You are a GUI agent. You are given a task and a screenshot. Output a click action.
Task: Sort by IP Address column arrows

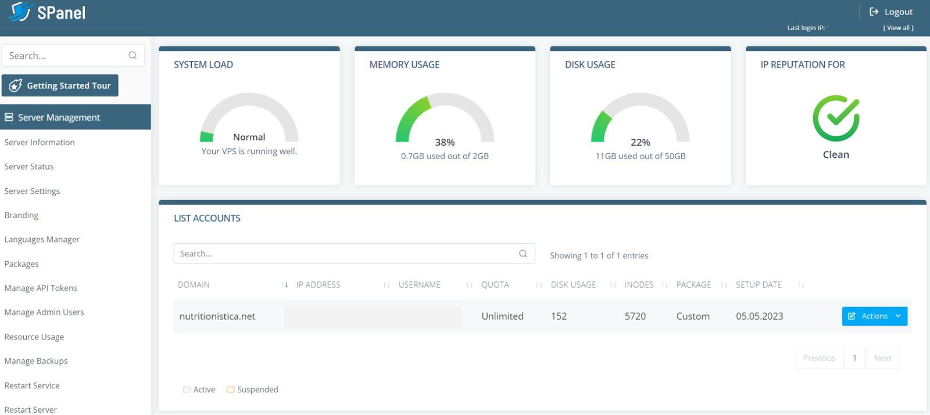coord(387,285)
